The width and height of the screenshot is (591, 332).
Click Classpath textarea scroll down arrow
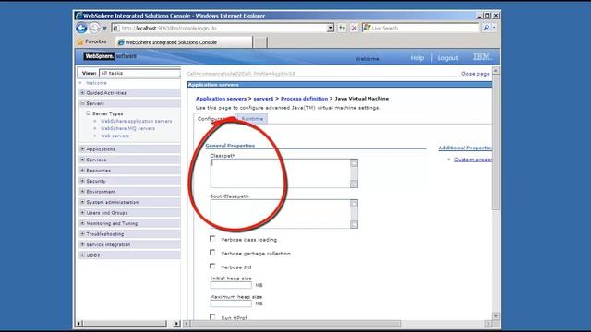[354, 184]
